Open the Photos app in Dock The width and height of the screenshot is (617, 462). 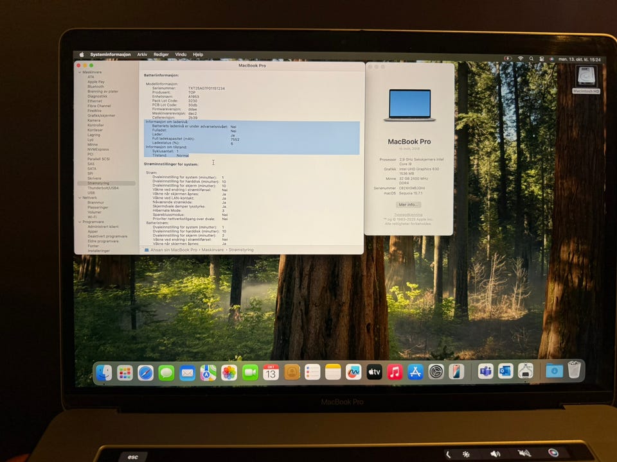[x=229, y=372]
